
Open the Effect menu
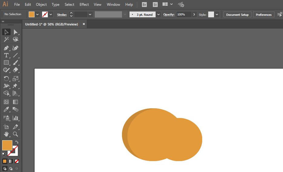(84, 5)
